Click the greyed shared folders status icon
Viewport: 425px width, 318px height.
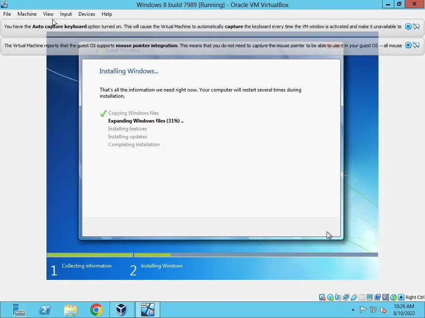pyautogui.click(x=361, y=297)
